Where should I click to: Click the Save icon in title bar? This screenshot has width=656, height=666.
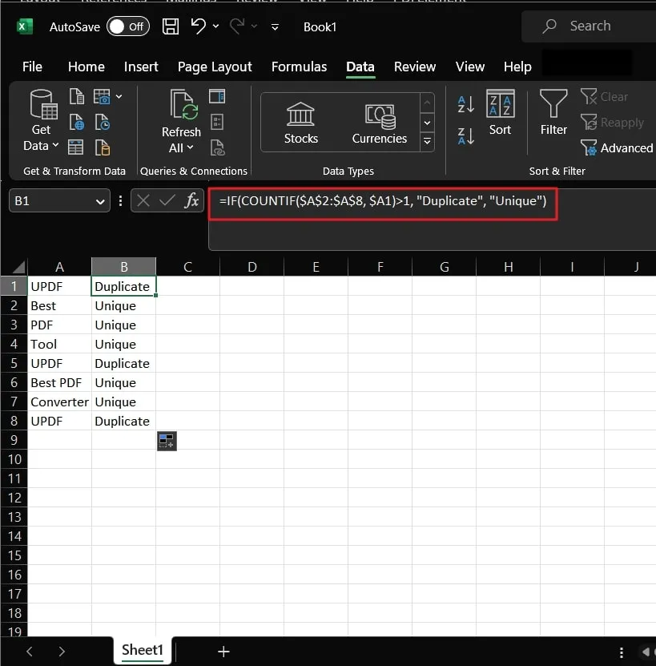(171, 26)
